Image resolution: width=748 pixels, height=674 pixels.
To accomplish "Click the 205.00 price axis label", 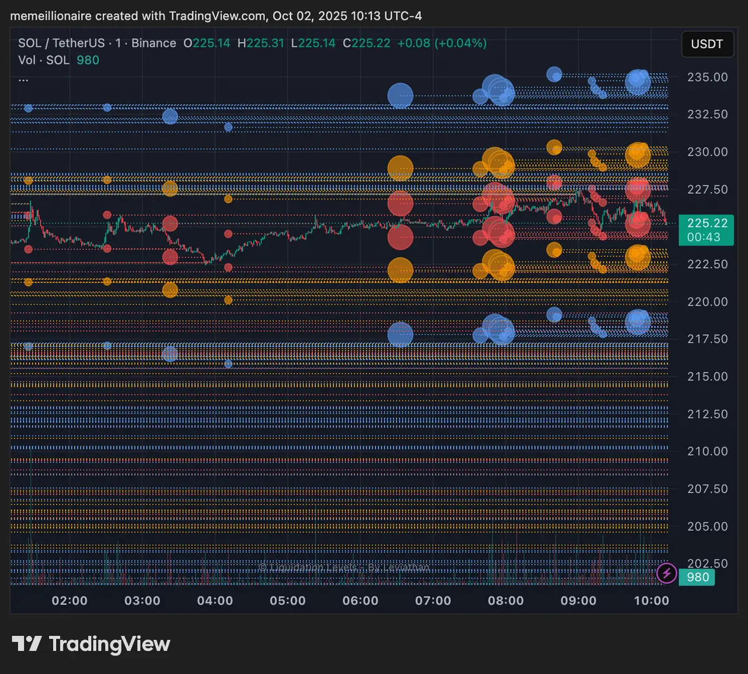I will click(x=707, y=526).
